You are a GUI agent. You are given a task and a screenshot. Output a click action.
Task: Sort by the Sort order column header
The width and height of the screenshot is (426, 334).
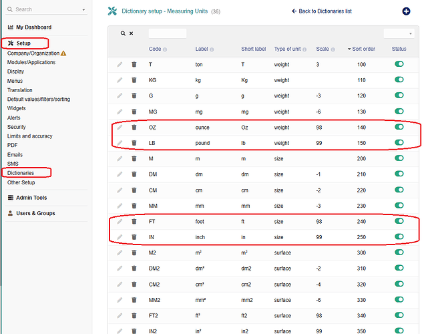click(364, 49)
